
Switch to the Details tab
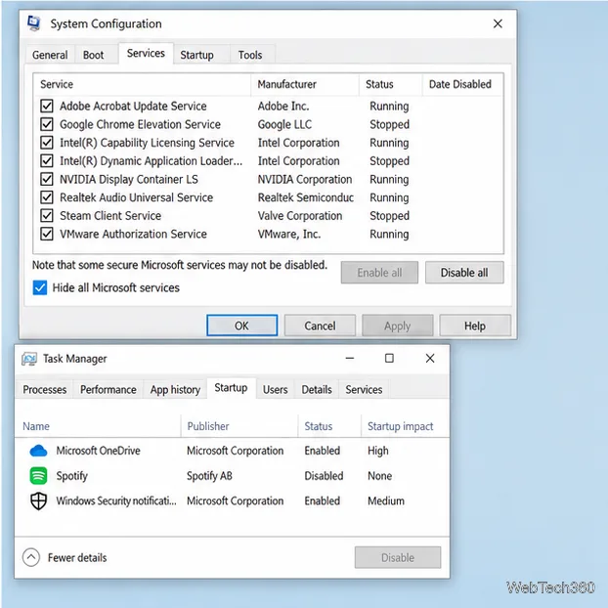coord(317,390)
